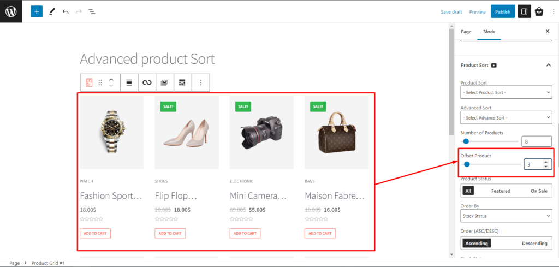Screen dimensions: 559x267
Task: Click Page in the breadcrumb bar
Action: pos(15,263)
